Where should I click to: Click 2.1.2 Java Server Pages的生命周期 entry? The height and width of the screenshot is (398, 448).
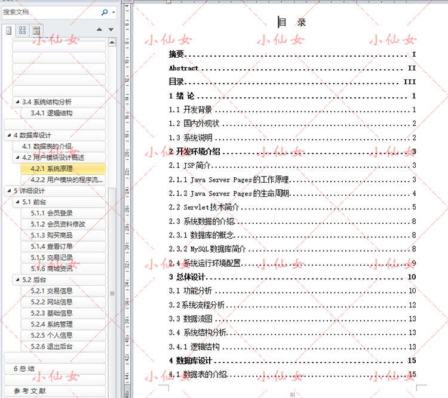pos(292,193)
